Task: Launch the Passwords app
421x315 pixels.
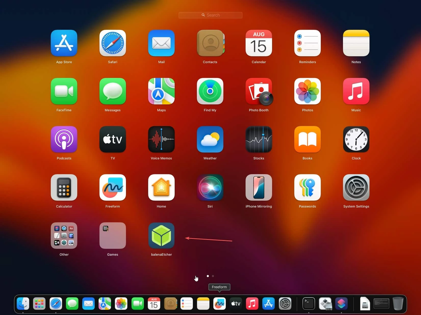Action: pos(308,187)
